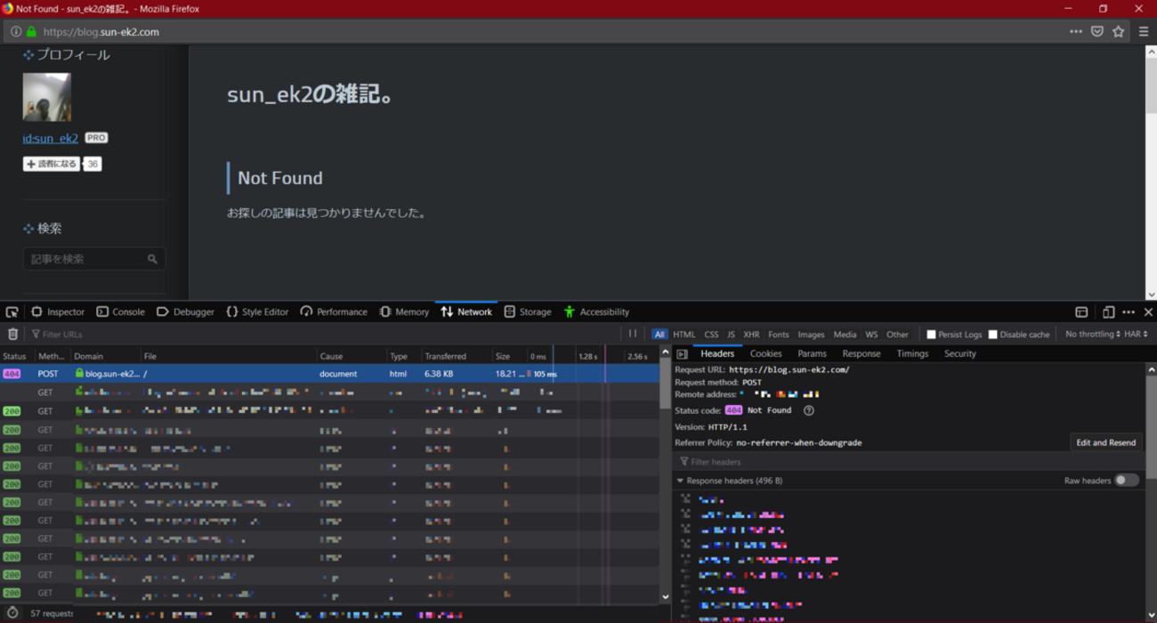Click the element picker icon in DevTools
The image size is (1157, 623).
12,312
